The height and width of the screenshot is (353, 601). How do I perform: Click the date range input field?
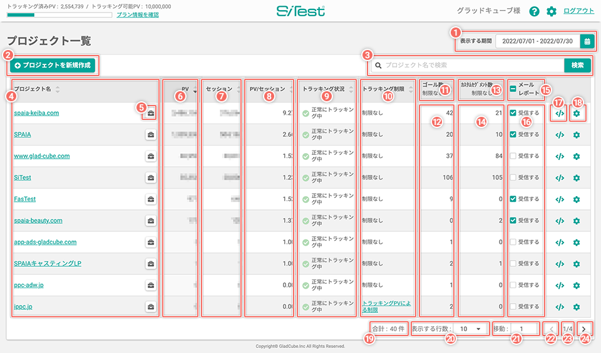[537, 41]
